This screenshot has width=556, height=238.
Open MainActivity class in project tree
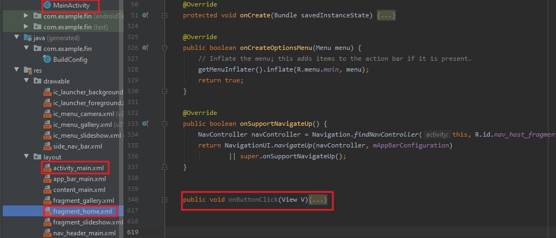(x=71, y=5)
